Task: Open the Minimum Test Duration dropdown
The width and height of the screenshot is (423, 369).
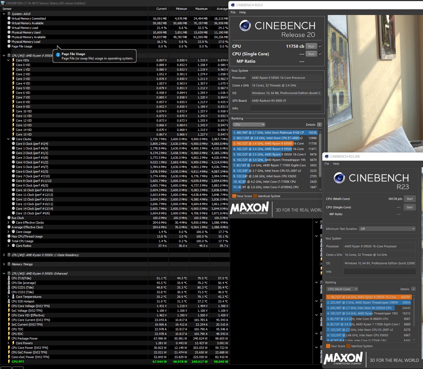Action: click(x=387, y=229)
